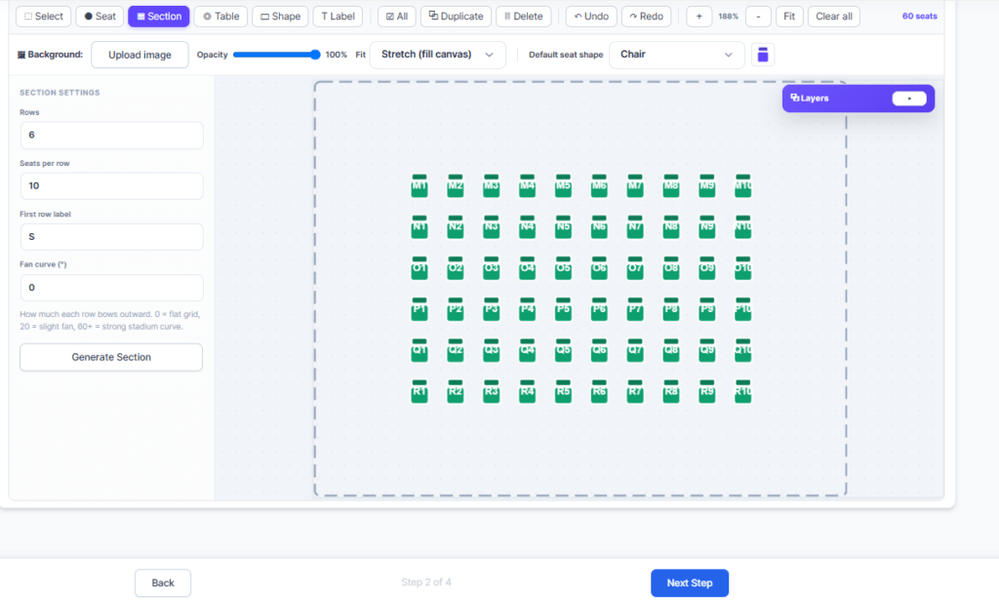Image resolution: width=999 pixels, height=602 pixels.
Task: Switch to the Section tool
Action: click(x=159, y=17)
